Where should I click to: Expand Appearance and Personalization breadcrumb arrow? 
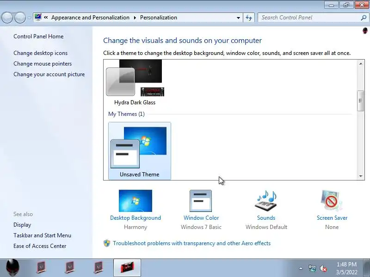tap(135, 18)
